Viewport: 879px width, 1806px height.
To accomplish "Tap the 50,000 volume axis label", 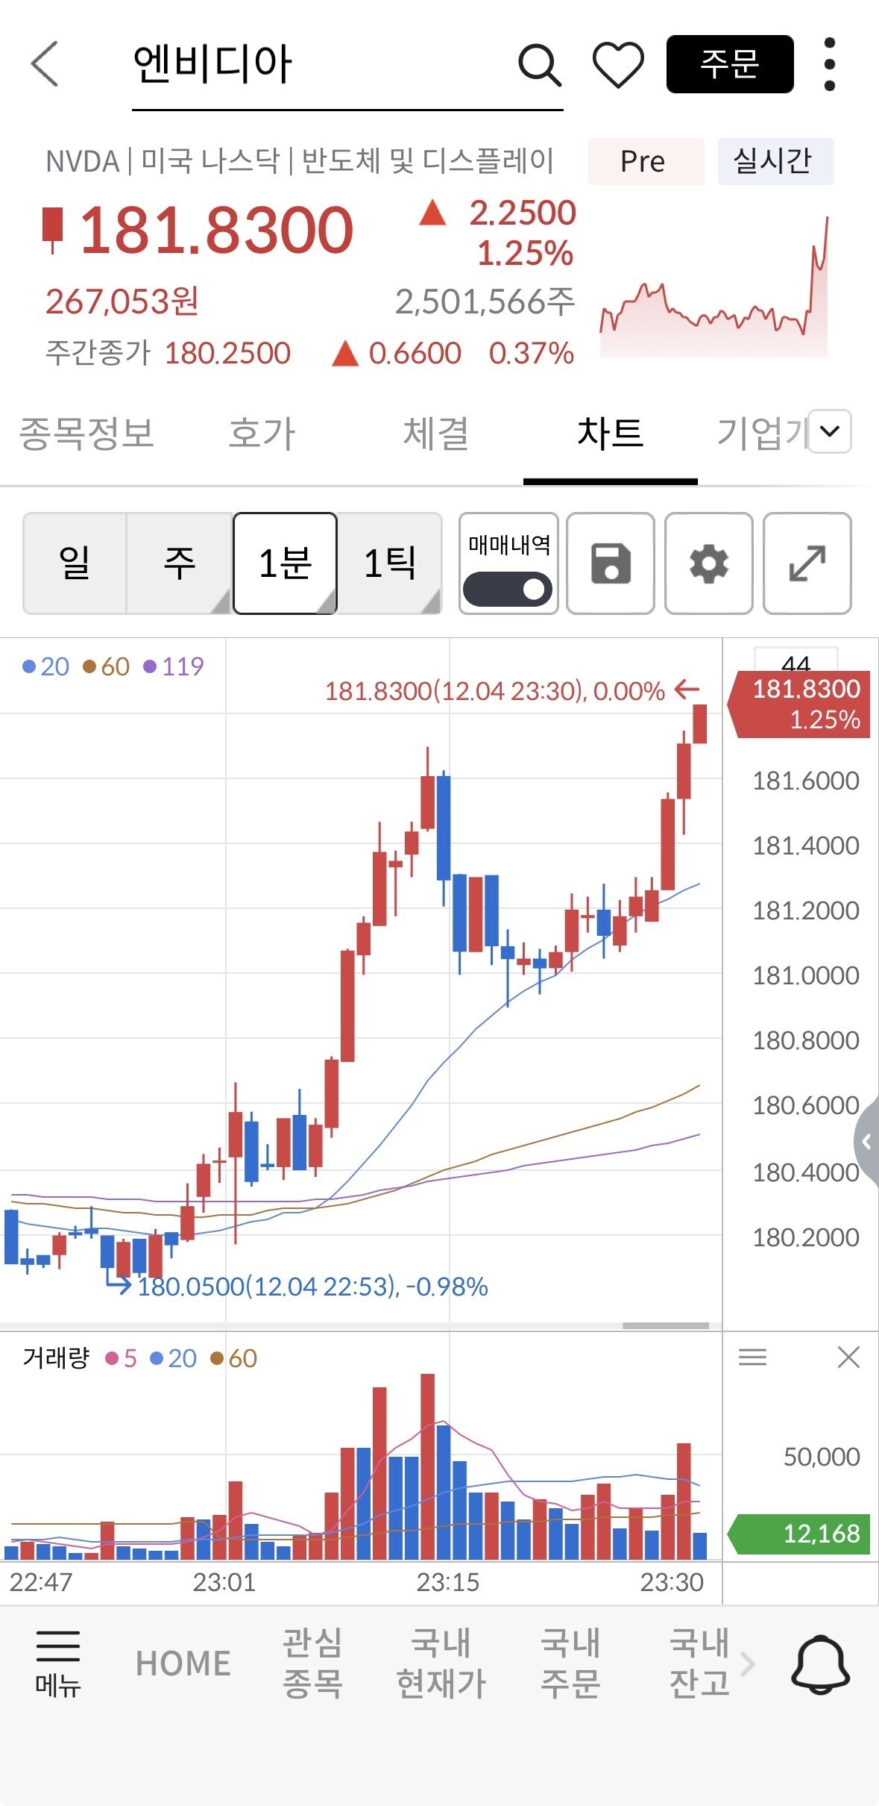I will [x=822, y=1456].
